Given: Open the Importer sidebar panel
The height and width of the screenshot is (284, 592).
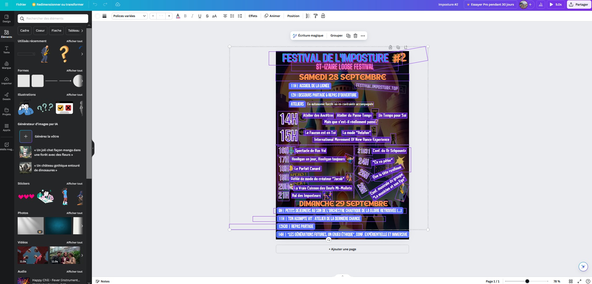Looking at the screenshot, I should (7, 81).
